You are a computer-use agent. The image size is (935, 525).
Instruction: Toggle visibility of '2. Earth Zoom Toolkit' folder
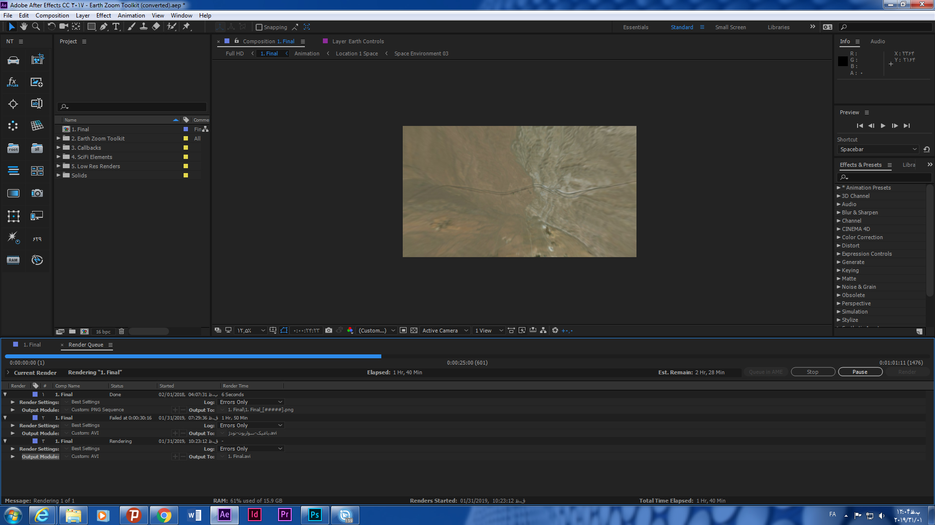58,138
